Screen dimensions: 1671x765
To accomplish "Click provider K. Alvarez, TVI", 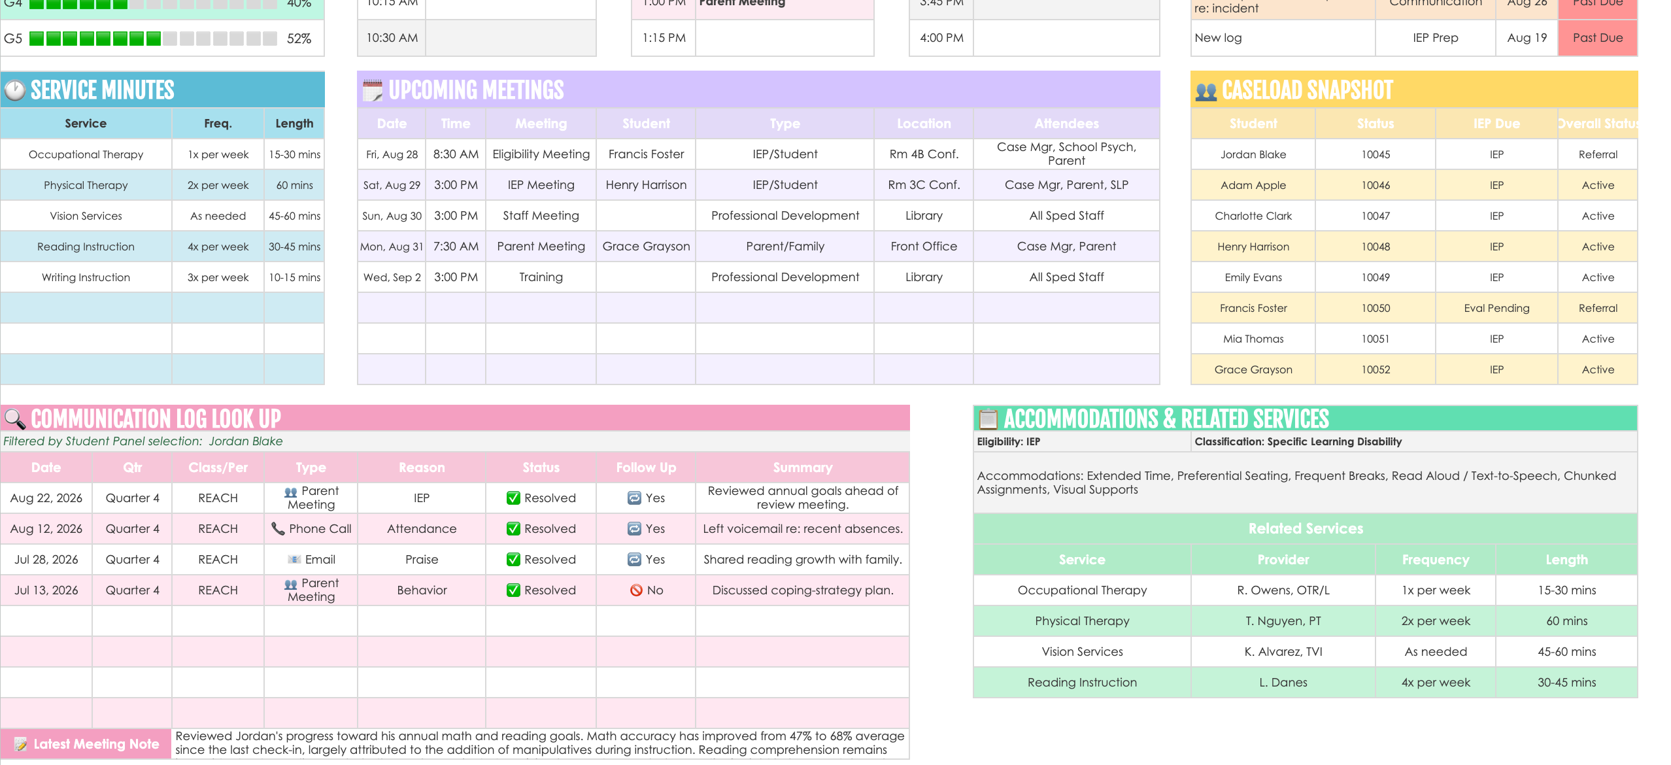I will 1283,652.
